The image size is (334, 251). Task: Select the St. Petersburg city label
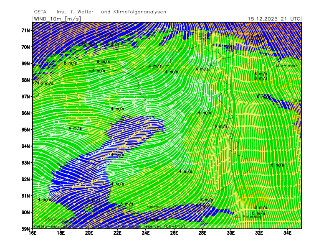click(x=248, y=217)
